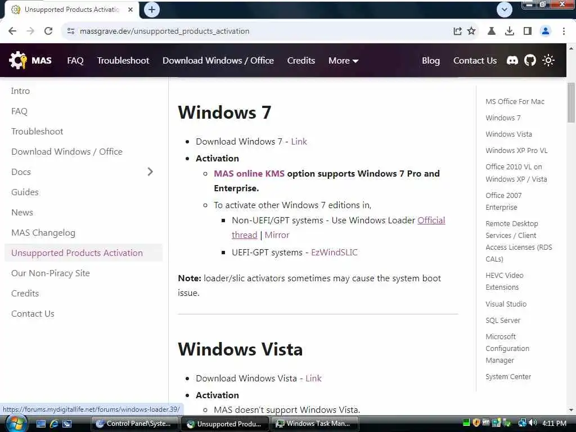Click the security shield tray icon
This screenshot has width=576, height=432.
pos(476,423)
